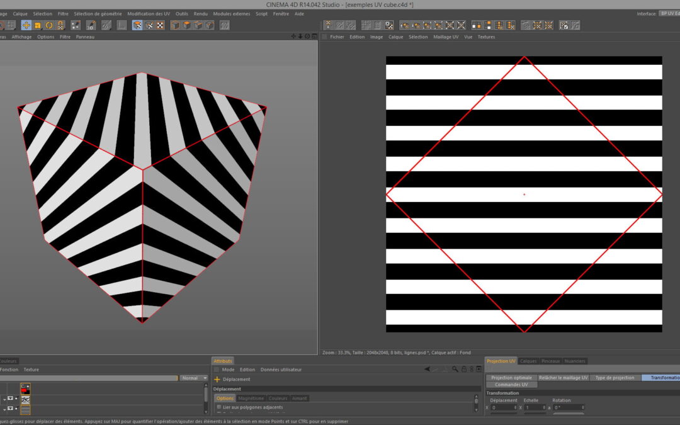Open the Normal blend mode dropdown
680x425 pixels.
tap(193, 378)
